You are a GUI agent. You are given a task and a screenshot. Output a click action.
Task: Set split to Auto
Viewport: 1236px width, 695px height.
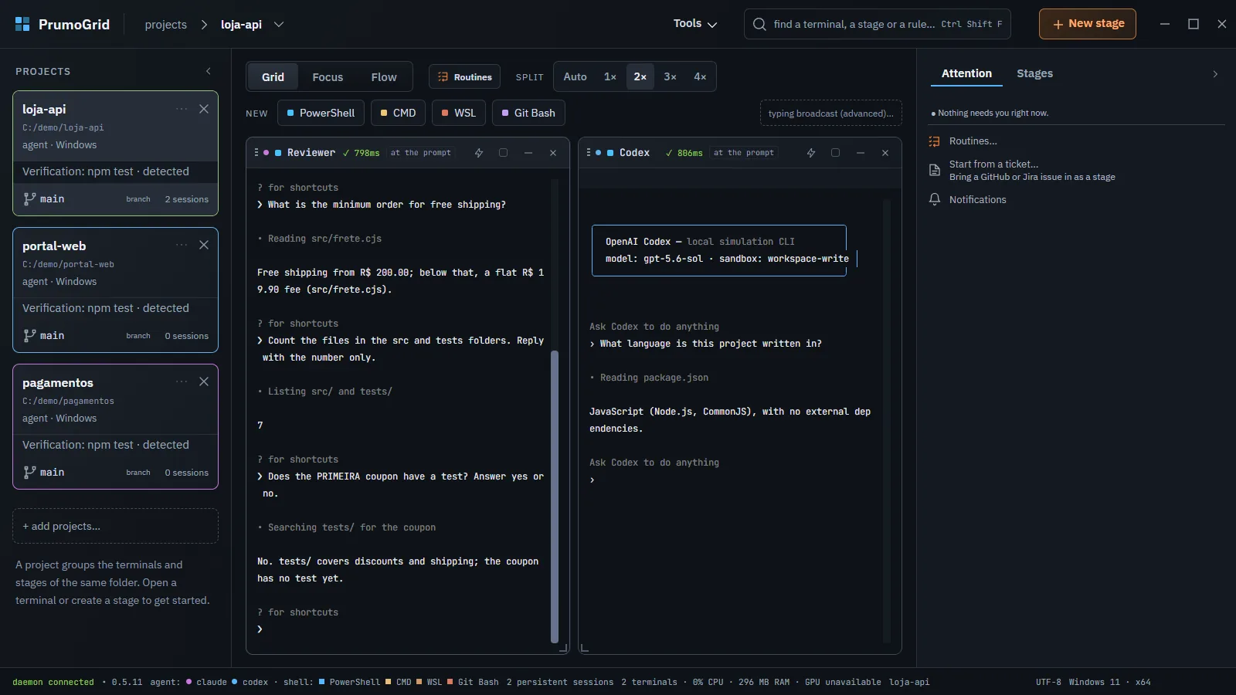[575, 76]
